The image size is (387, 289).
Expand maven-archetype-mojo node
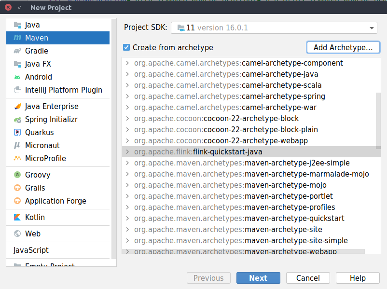(x=127, y=185)
